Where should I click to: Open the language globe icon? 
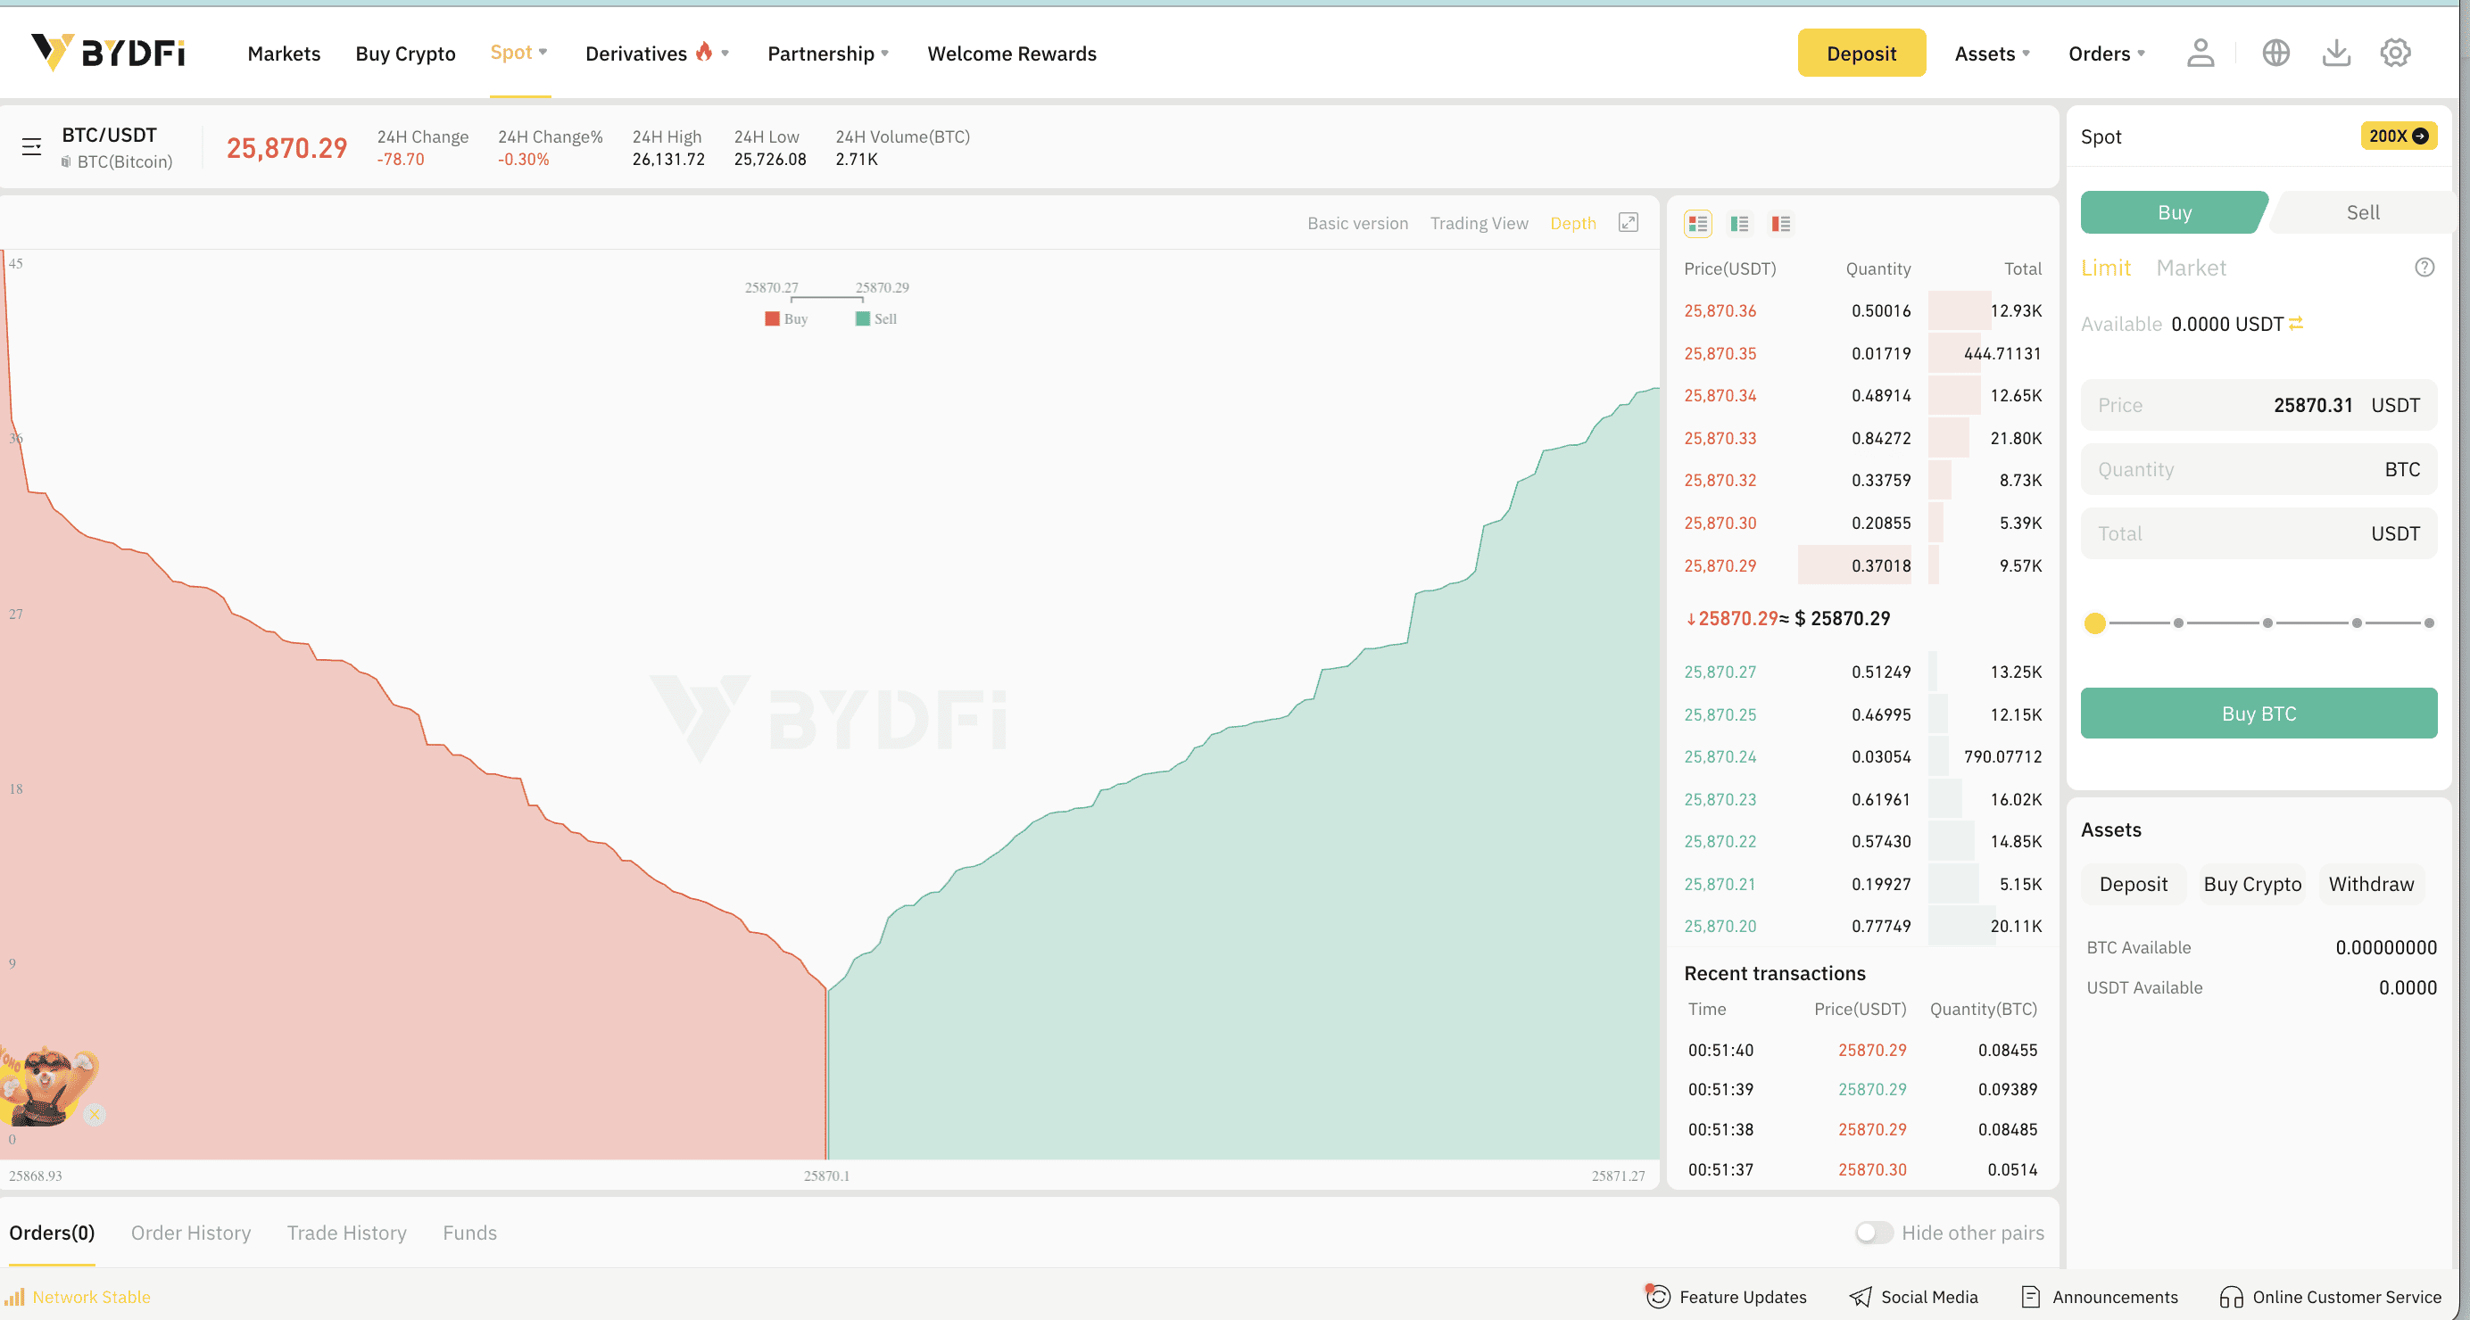coord(2275,53)
